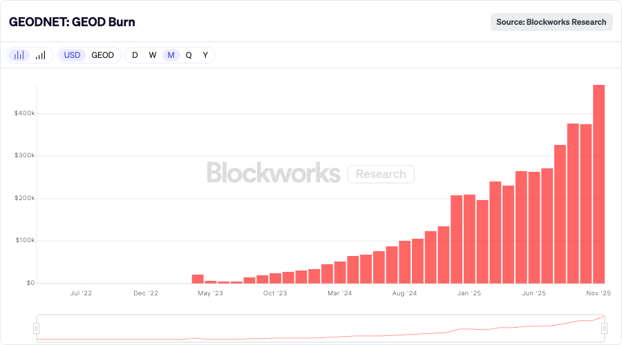Viewport: 622px width, 345px height.
Task: Select quarterly (Q) interval
Action: pyautogui.click(x=189, y=55)
